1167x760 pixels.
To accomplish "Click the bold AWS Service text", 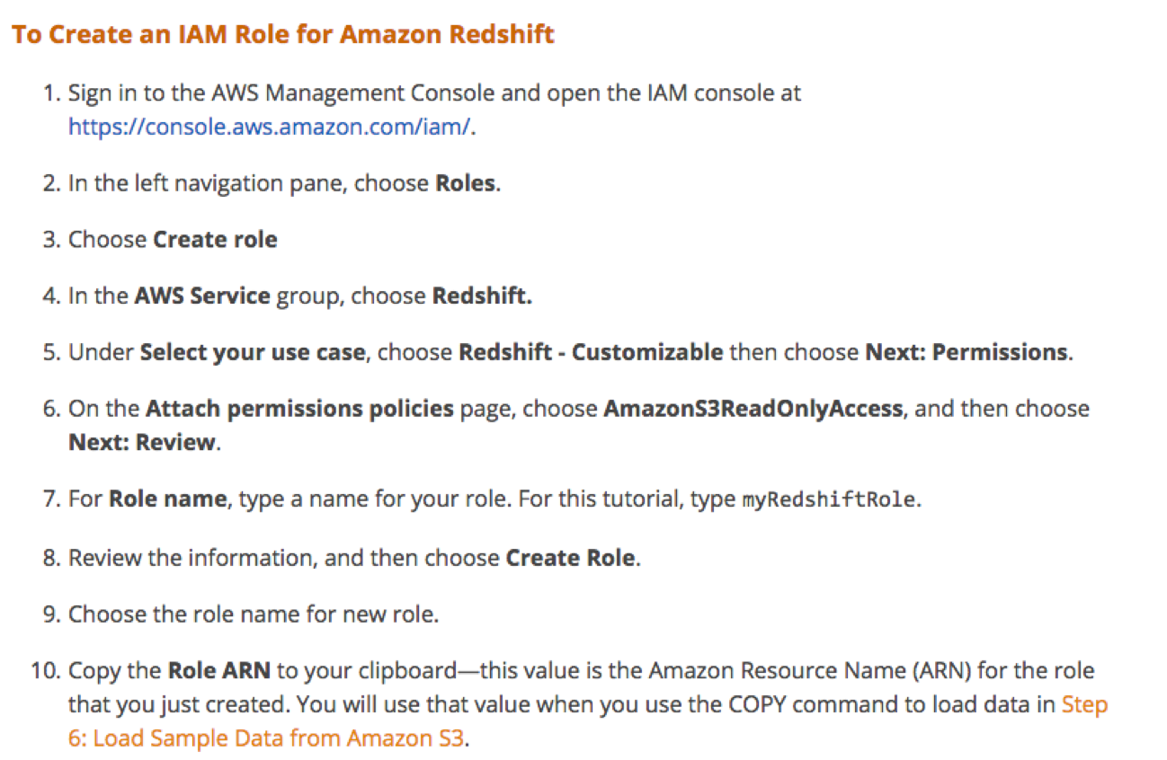I will (x=202, y=296).
